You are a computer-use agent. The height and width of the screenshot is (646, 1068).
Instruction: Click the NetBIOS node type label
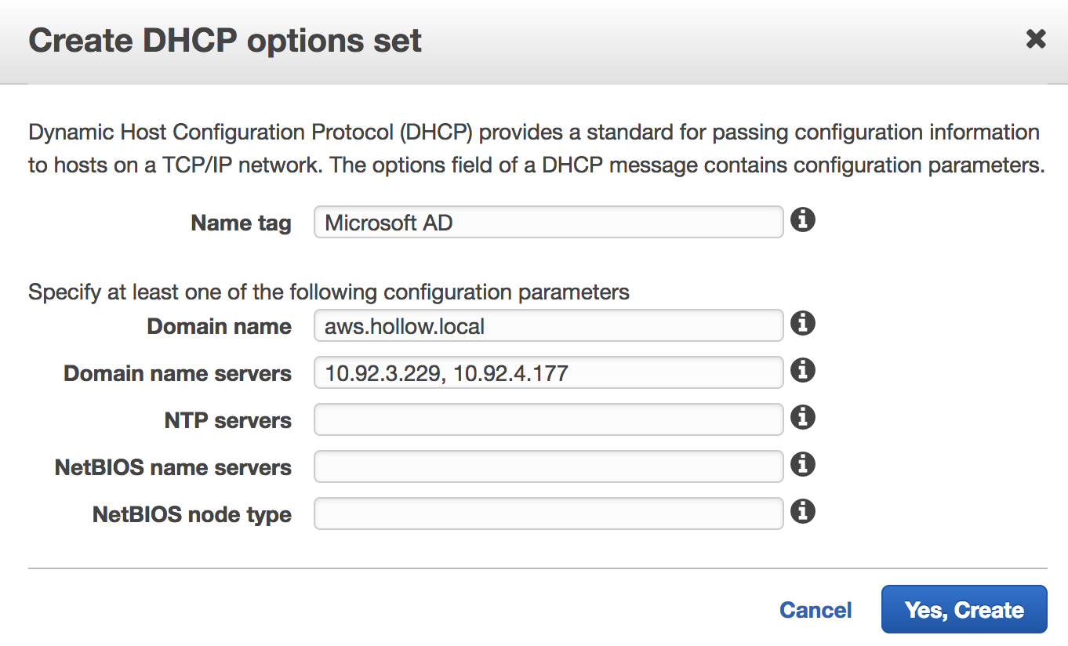[x=192, y=514]
